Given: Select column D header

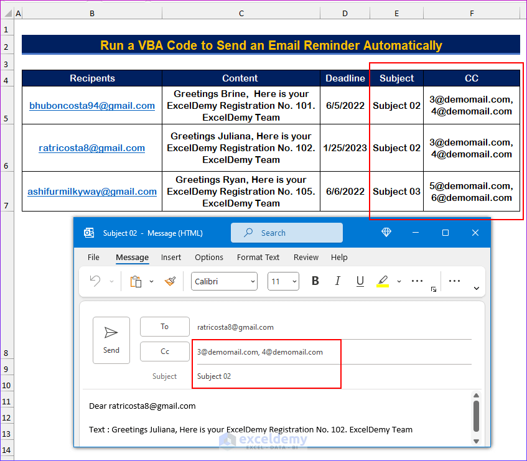Looking at the screenshot, I should pos(345,14).
